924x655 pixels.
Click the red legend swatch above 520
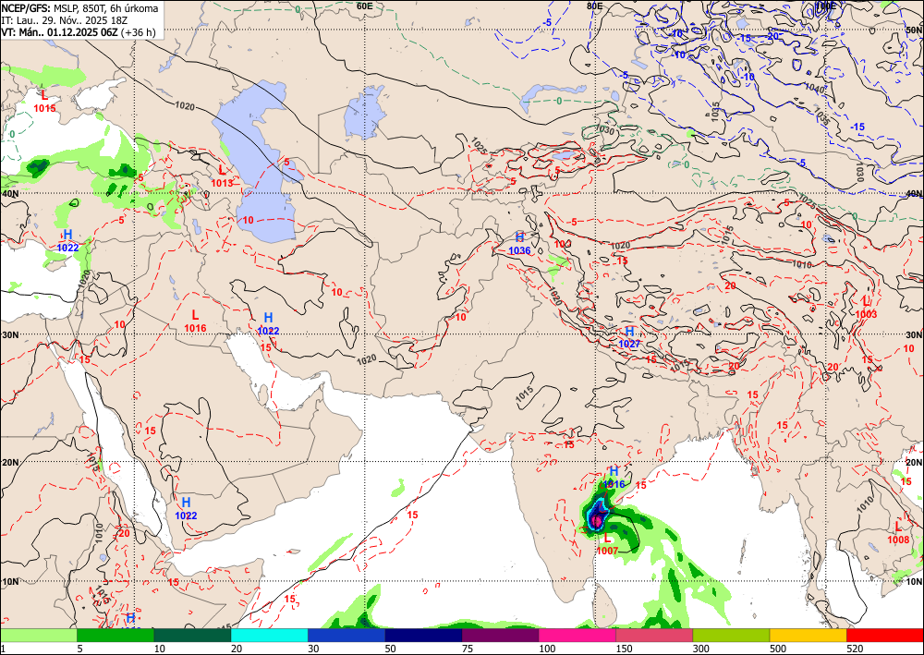click(x=885, y=635)
